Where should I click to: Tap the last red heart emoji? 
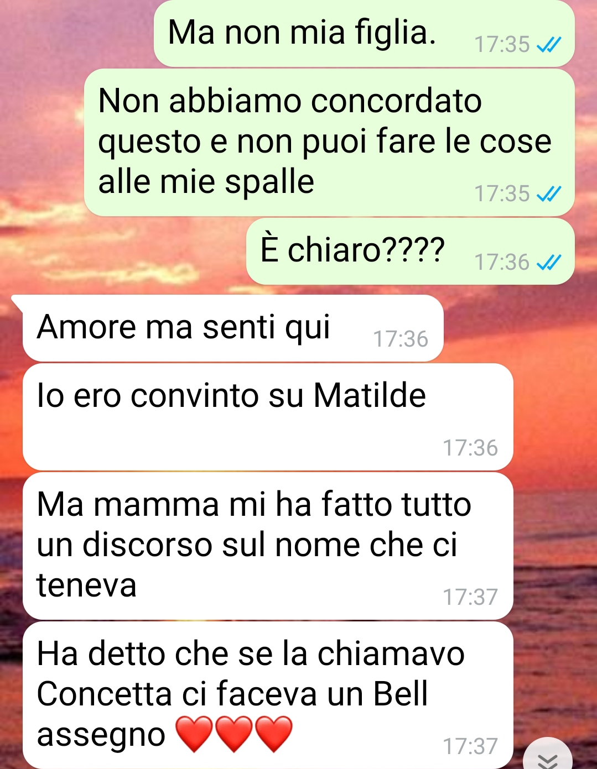click(x=273, y=734)
